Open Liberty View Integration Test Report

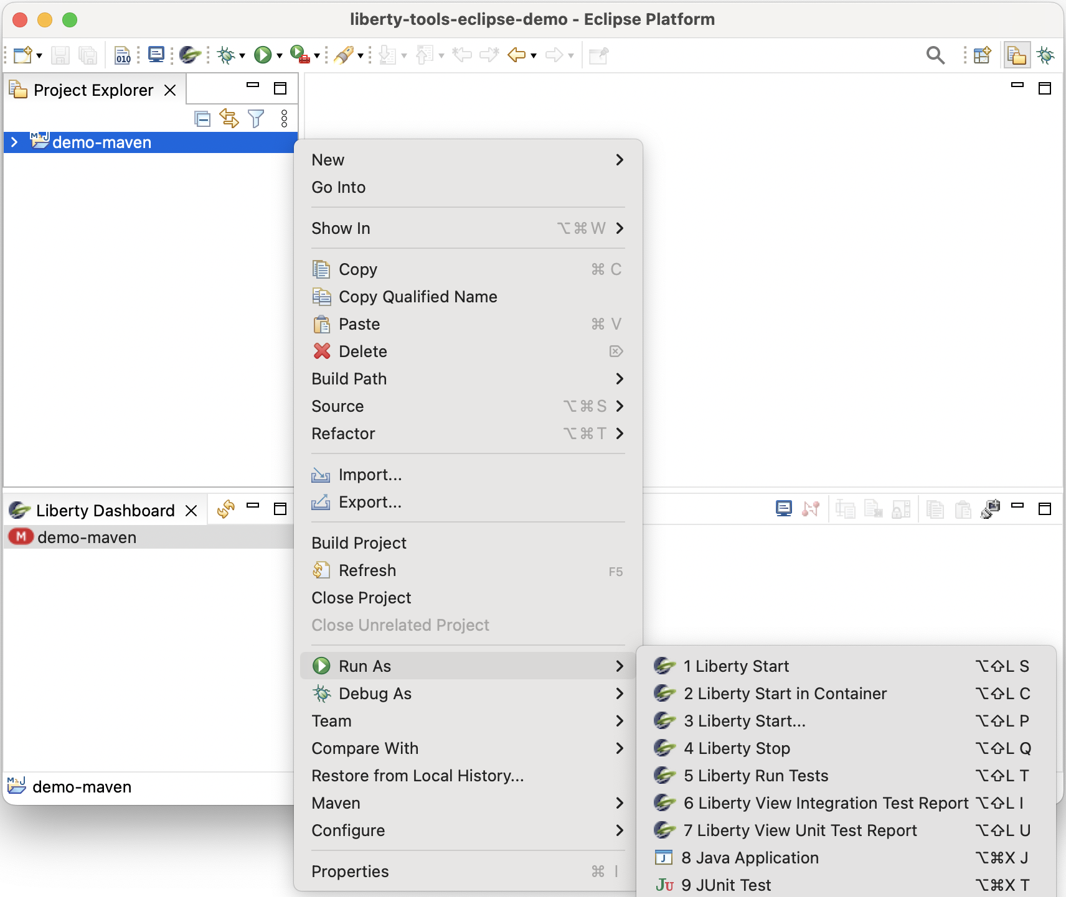click(846, 803)
